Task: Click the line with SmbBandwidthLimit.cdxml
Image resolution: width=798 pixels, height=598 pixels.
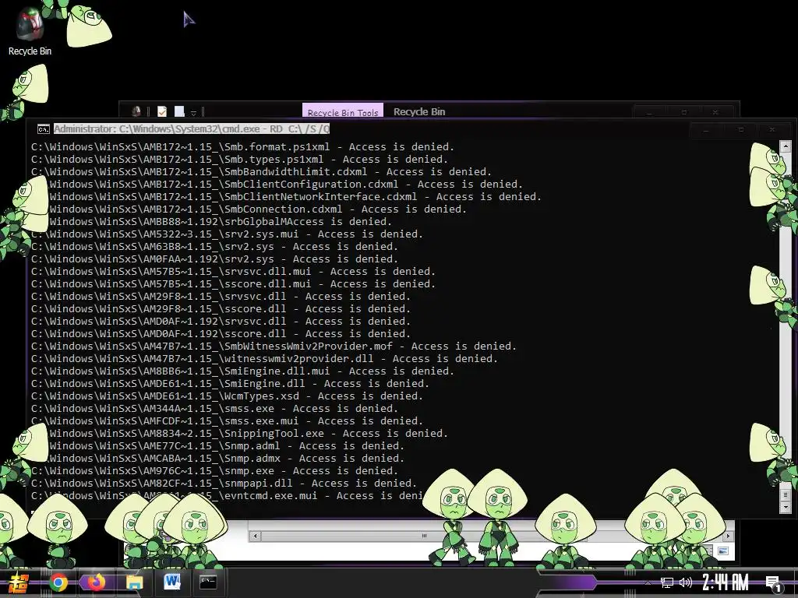Action: [x=261, y=172]
